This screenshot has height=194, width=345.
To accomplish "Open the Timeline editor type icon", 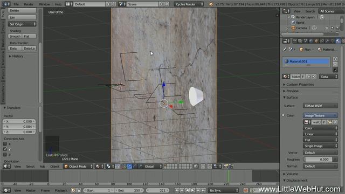I will (7, 190).
